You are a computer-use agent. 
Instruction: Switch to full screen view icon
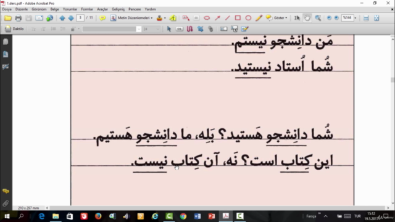tap(376, 18)
